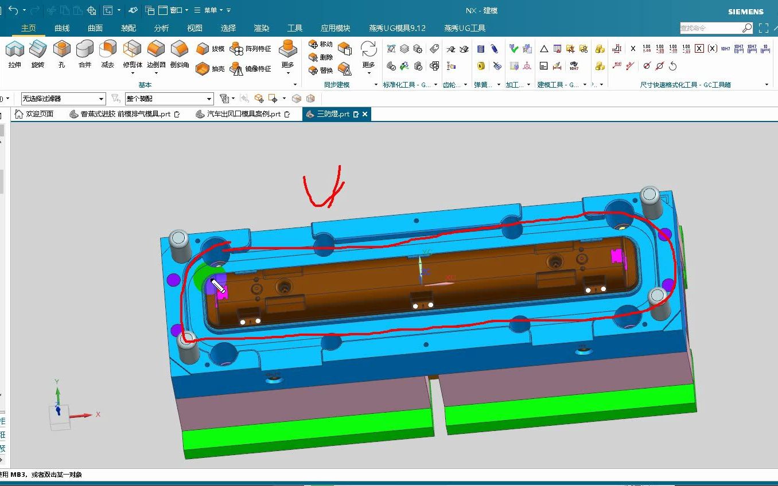Viewport: 778px width, 486px height.
Task: Select the 拉伸 (Extrude) tool
Action: point(15,54)
